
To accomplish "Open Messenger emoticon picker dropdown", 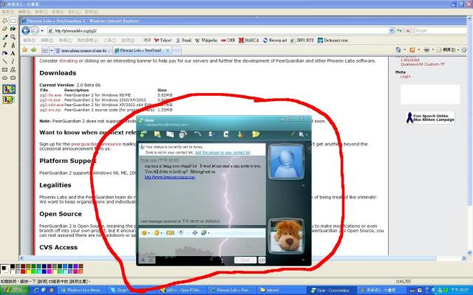I will coord(146,233).
